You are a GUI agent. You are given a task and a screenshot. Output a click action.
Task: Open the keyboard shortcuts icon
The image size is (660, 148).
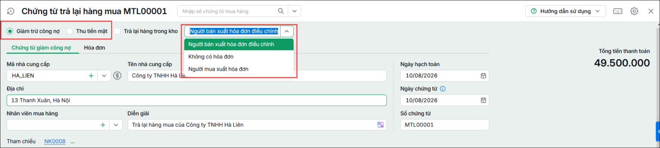click(x=618, y=11)
